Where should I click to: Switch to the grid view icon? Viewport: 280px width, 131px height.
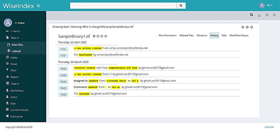(274, 15)
